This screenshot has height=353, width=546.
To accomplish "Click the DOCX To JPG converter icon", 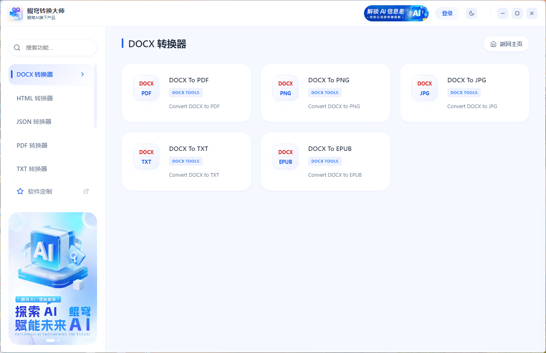I will [424, 88].
